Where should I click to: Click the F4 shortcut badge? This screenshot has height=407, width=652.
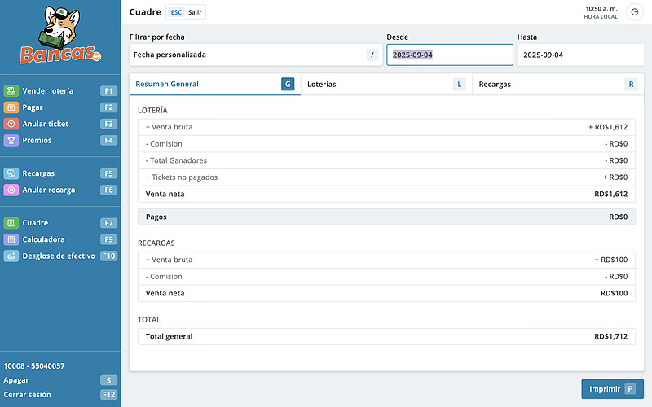tap(108, 140)
